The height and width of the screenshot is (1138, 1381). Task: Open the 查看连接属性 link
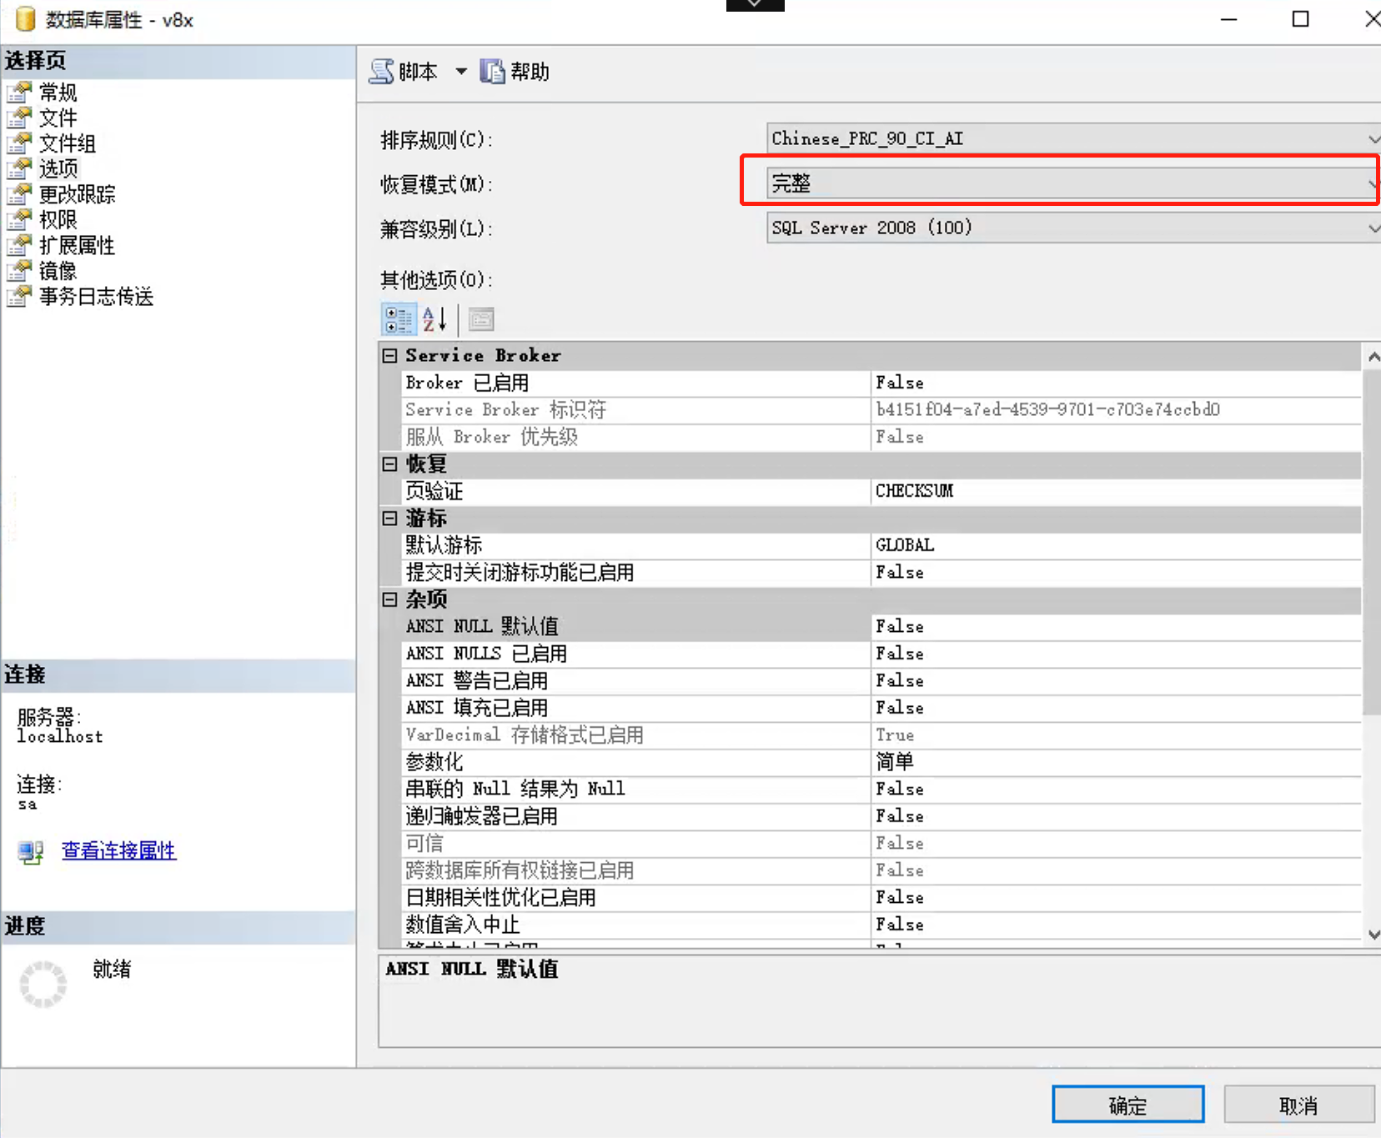click(118, 850)
